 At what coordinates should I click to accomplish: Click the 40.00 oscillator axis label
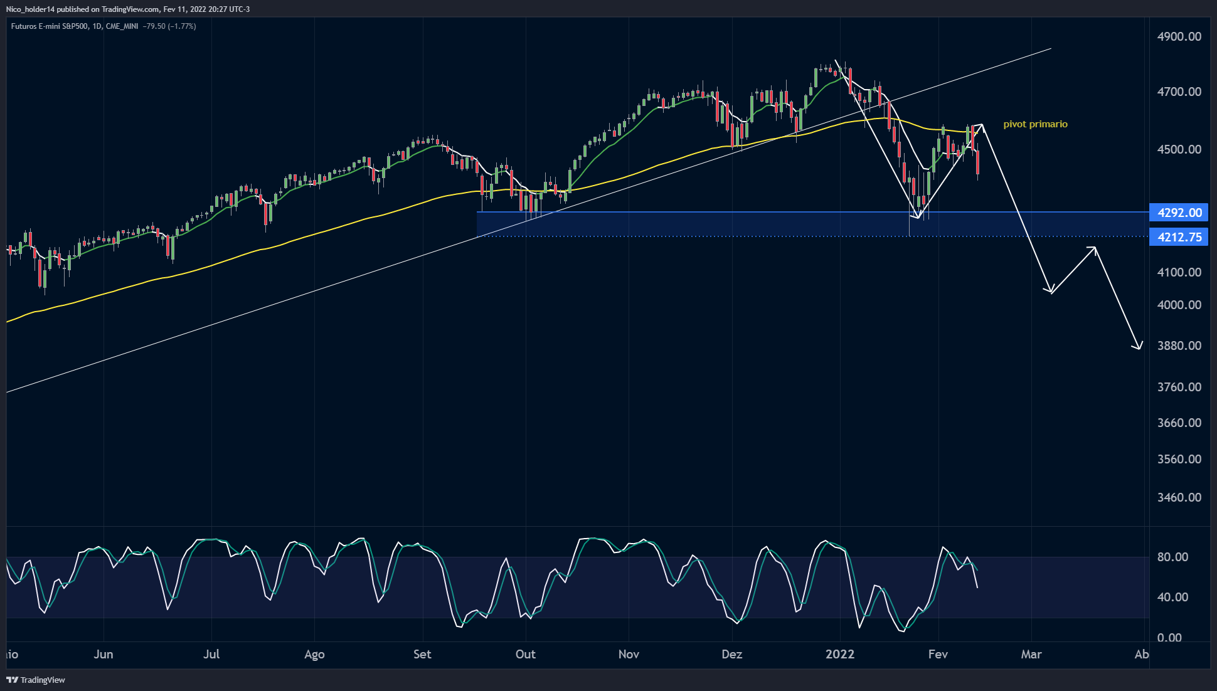click(x=1172, y=597)
